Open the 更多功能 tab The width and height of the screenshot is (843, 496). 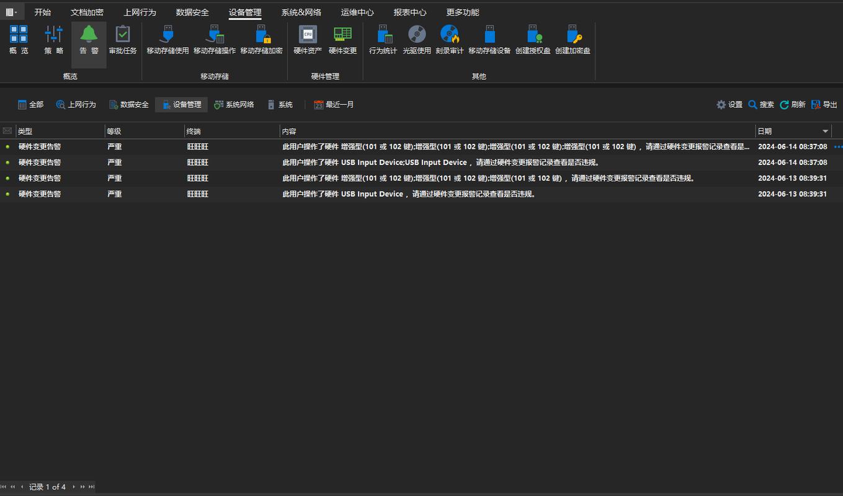(463, 12)
